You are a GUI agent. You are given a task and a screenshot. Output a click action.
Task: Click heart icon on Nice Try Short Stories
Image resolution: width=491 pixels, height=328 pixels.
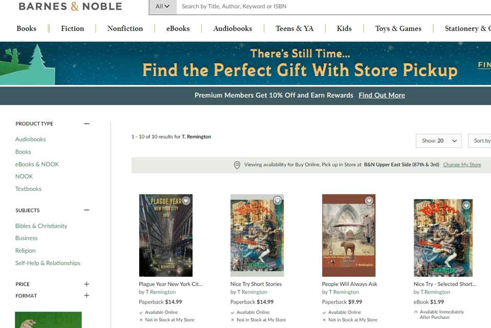(x=277, y=201)
